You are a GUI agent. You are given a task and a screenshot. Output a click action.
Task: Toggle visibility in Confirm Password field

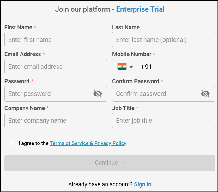point(205,94)
